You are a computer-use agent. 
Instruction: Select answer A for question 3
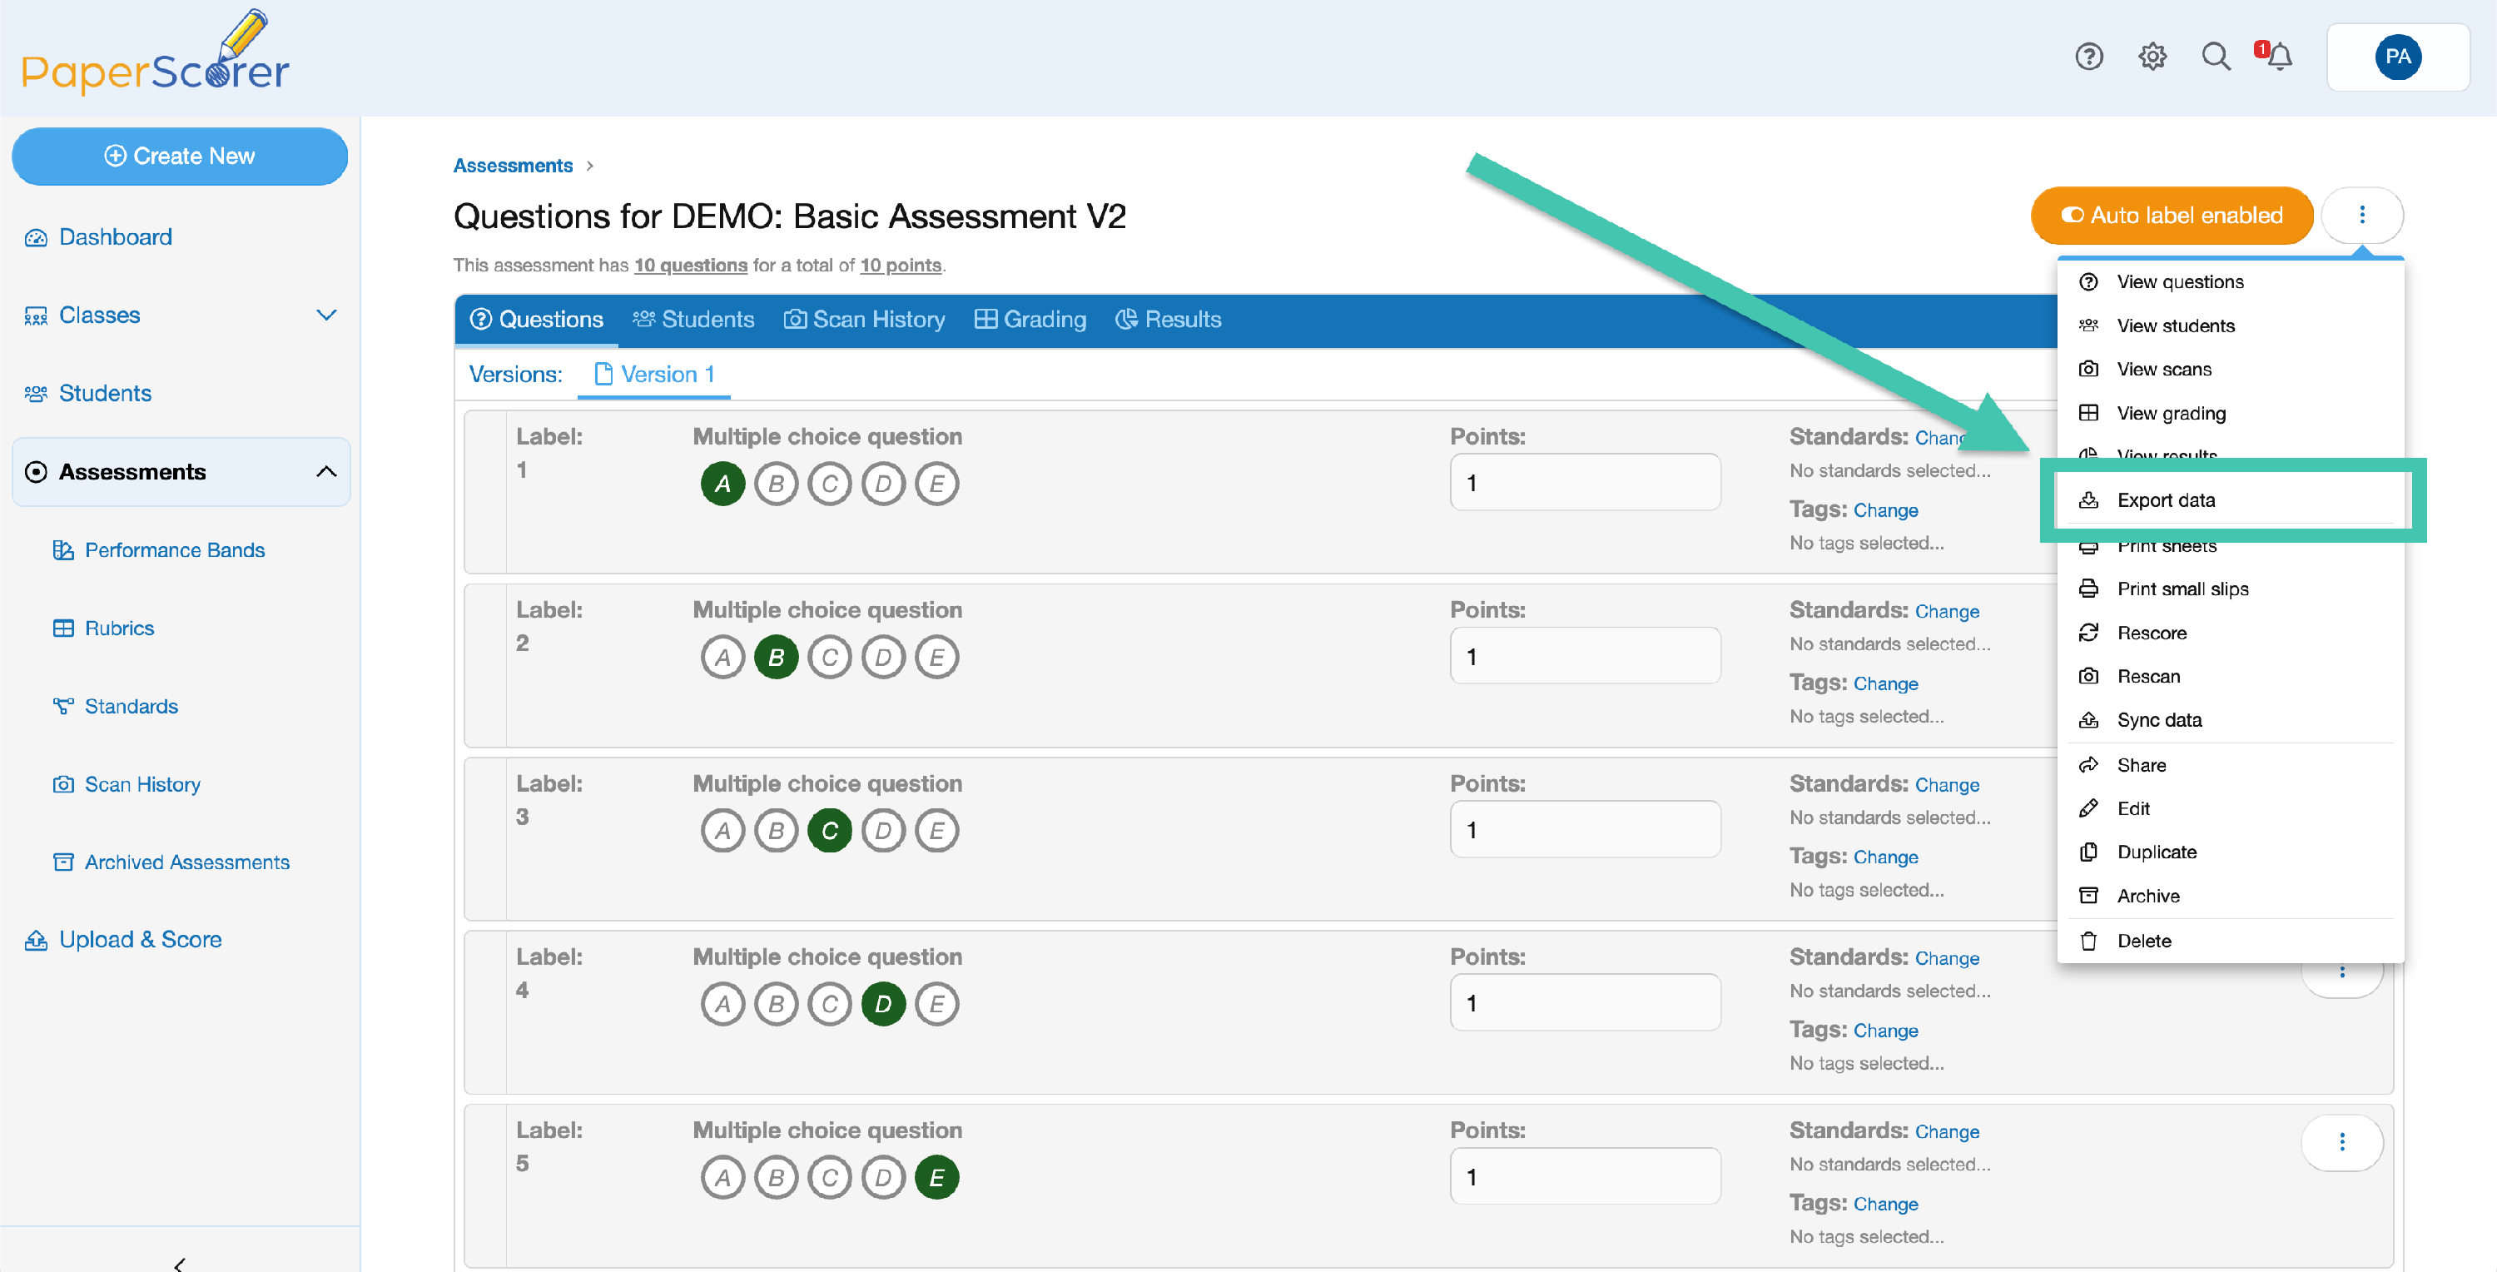click(x=722, y=831)
